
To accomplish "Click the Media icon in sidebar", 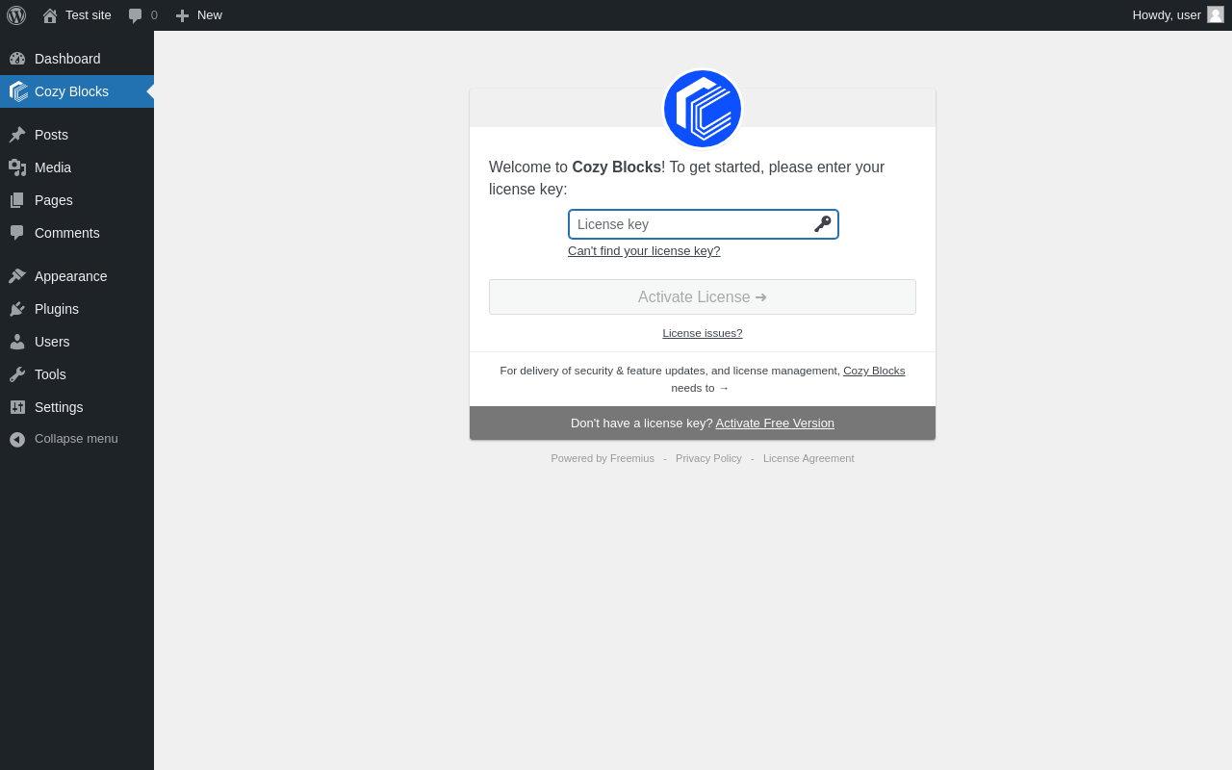I will 17,167.
